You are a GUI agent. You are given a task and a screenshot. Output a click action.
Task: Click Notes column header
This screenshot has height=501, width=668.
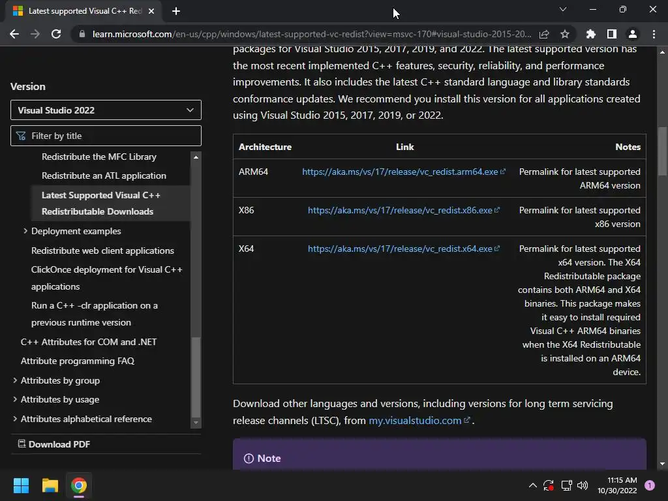pos(628,147)
